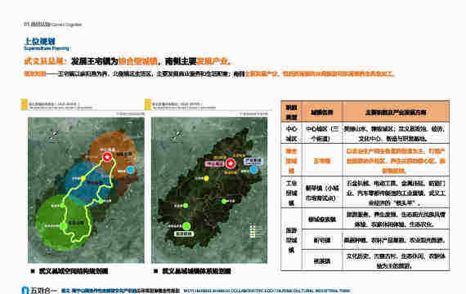Click the yellow square icon above left map
The image size is (466, 294).
click(24, 105)
